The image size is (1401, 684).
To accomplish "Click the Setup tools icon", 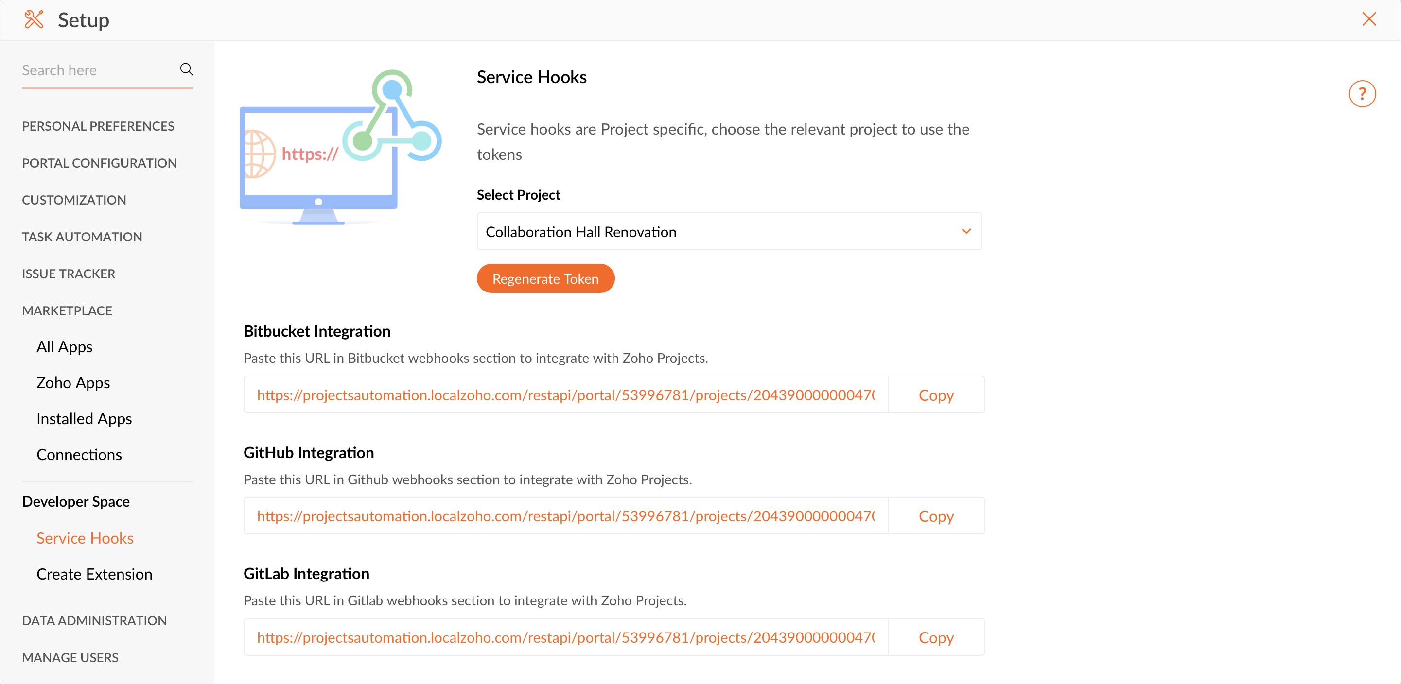I will tap(34, 19).
